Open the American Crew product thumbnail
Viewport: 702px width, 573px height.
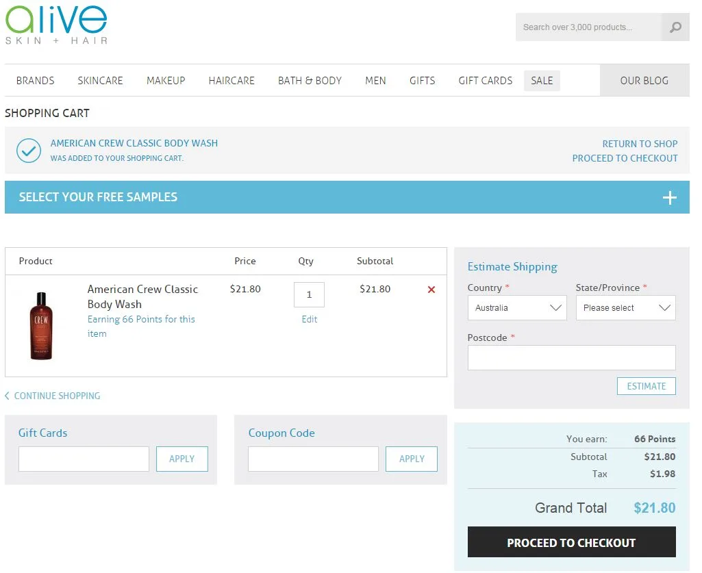click(42, 326)
